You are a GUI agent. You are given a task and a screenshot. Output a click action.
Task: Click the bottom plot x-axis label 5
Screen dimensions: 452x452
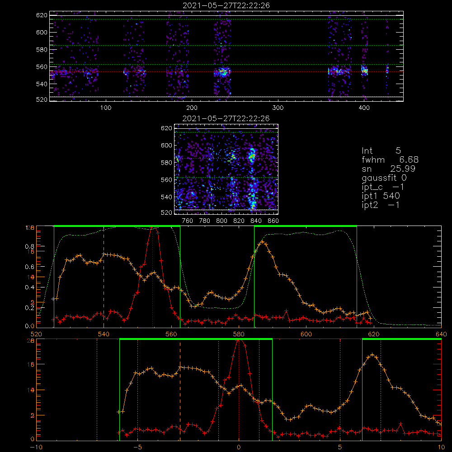pyautogui.click(x=340, y=447)
